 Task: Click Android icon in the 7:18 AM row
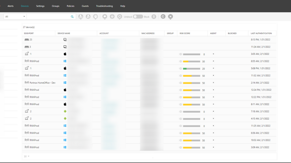tap(65, 111)
